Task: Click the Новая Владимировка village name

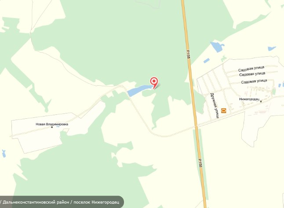Action: pyautogui.click(x=52, y=124)
